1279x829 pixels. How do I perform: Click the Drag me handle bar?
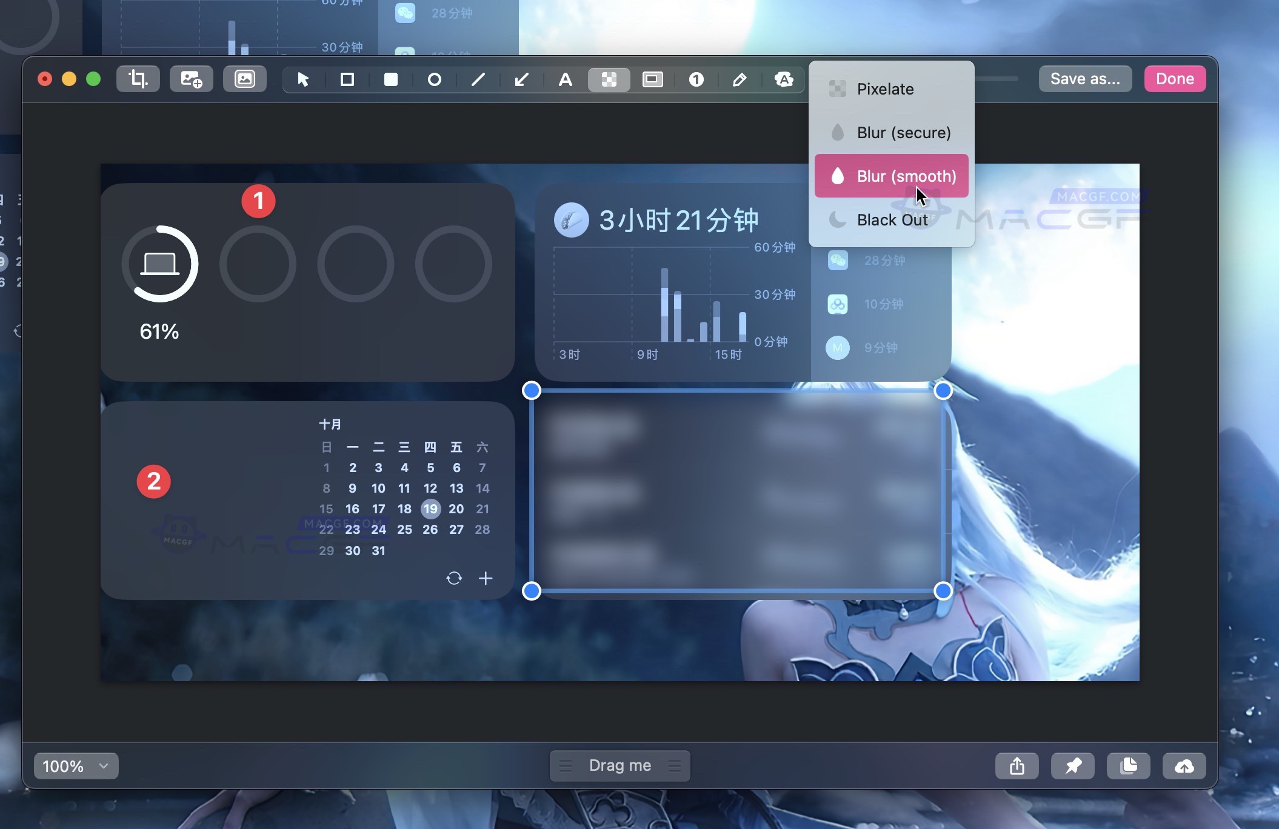point(619,765)
